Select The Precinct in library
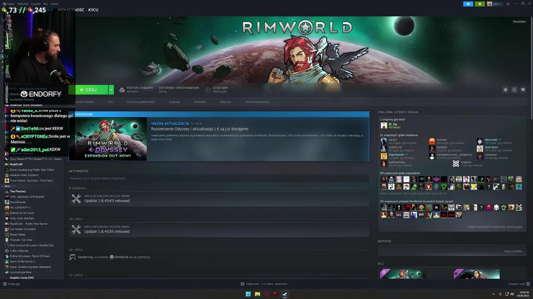Screen dimensions: 533x299 pyautogui.click(x=17, y=191)
